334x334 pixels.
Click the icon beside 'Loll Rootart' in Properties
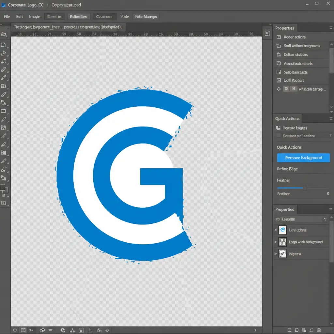[x=279, y=80]
